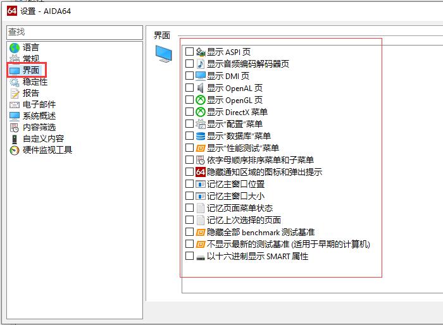Screen dimensions: 443x325
Task: Click the hard drive icon for SMART
Action: (201, 257)
